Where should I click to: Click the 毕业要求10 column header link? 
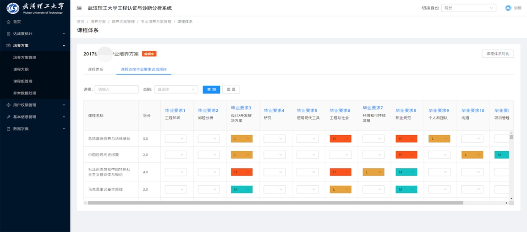tap(473, 110)
